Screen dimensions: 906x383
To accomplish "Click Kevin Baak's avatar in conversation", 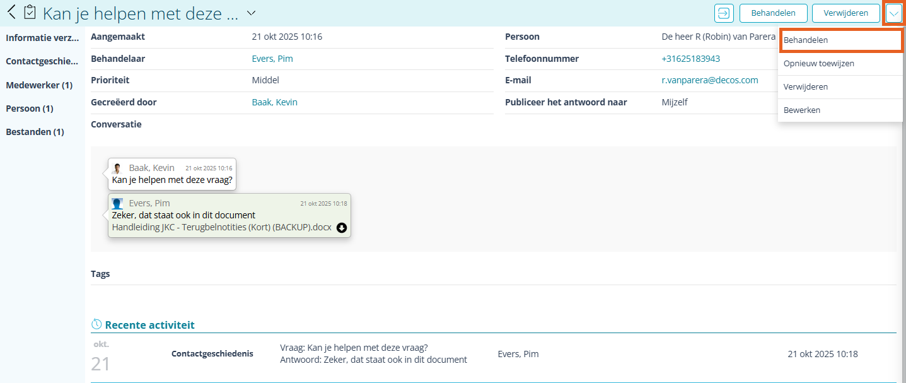I will [x=117, y=168].
